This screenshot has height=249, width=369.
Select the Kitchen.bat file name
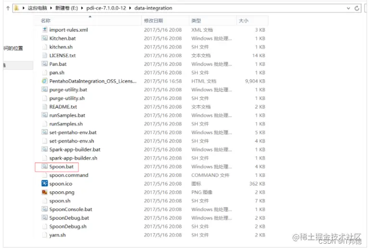(x=63, y=38)
